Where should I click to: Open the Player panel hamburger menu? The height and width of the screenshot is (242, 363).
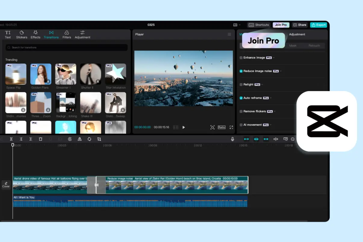[x=229, y=34]
